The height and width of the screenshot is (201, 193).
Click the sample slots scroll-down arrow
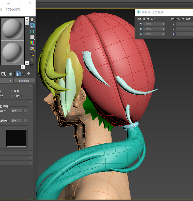(x=27, y=63)
